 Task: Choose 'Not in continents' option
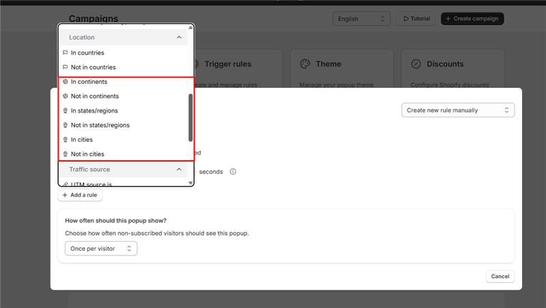[123, 96]
